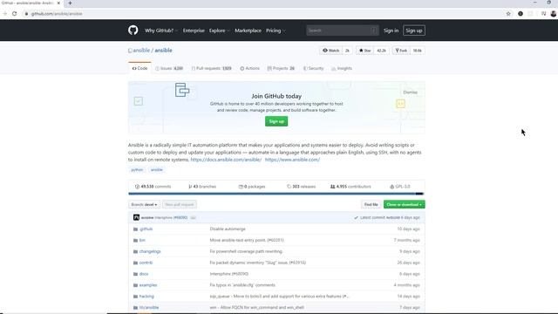
Task: Expand the commit message ellipsis button
Action: click(x=193, y=217)
